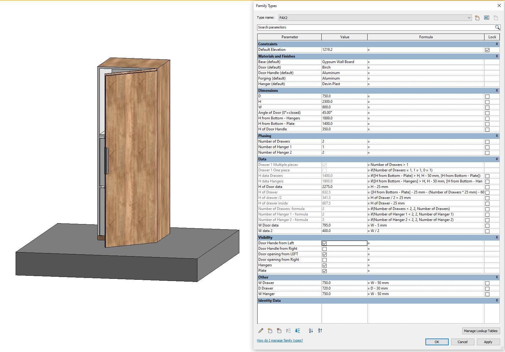Screen dimensions: 505x352
Task: Check Door opening from Right
Action: (x=324, y=260)
